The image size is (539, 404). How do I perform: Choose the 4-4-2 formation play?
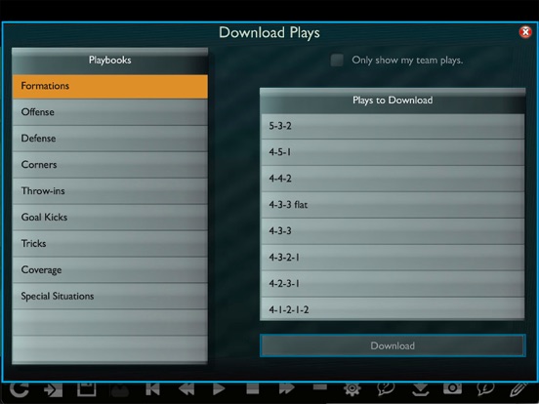(393, 179)
